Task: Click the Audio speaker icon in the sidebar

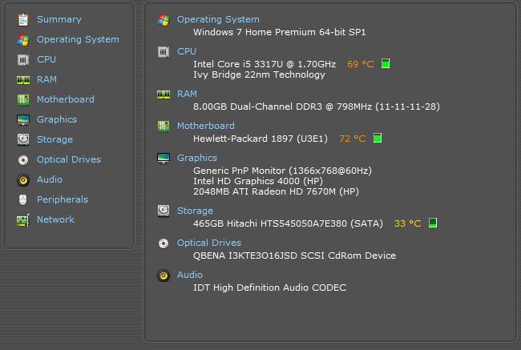Action: [x=23, y=179]
